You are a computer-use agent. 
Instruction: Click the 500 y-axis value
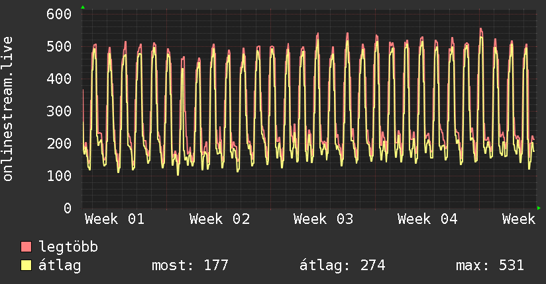pos(59,47)
